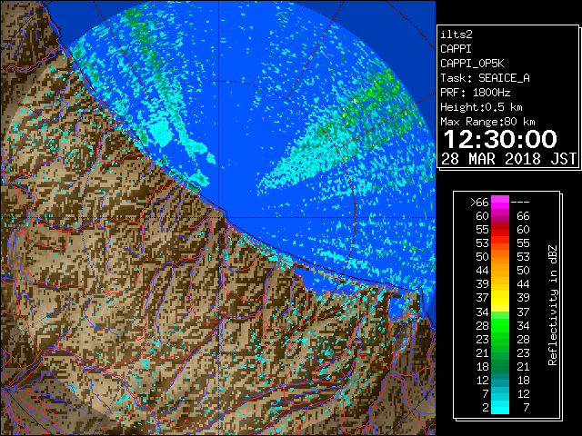Click the 'Max Range:80 km' line
Screen dimensions: 582x436
487,122
